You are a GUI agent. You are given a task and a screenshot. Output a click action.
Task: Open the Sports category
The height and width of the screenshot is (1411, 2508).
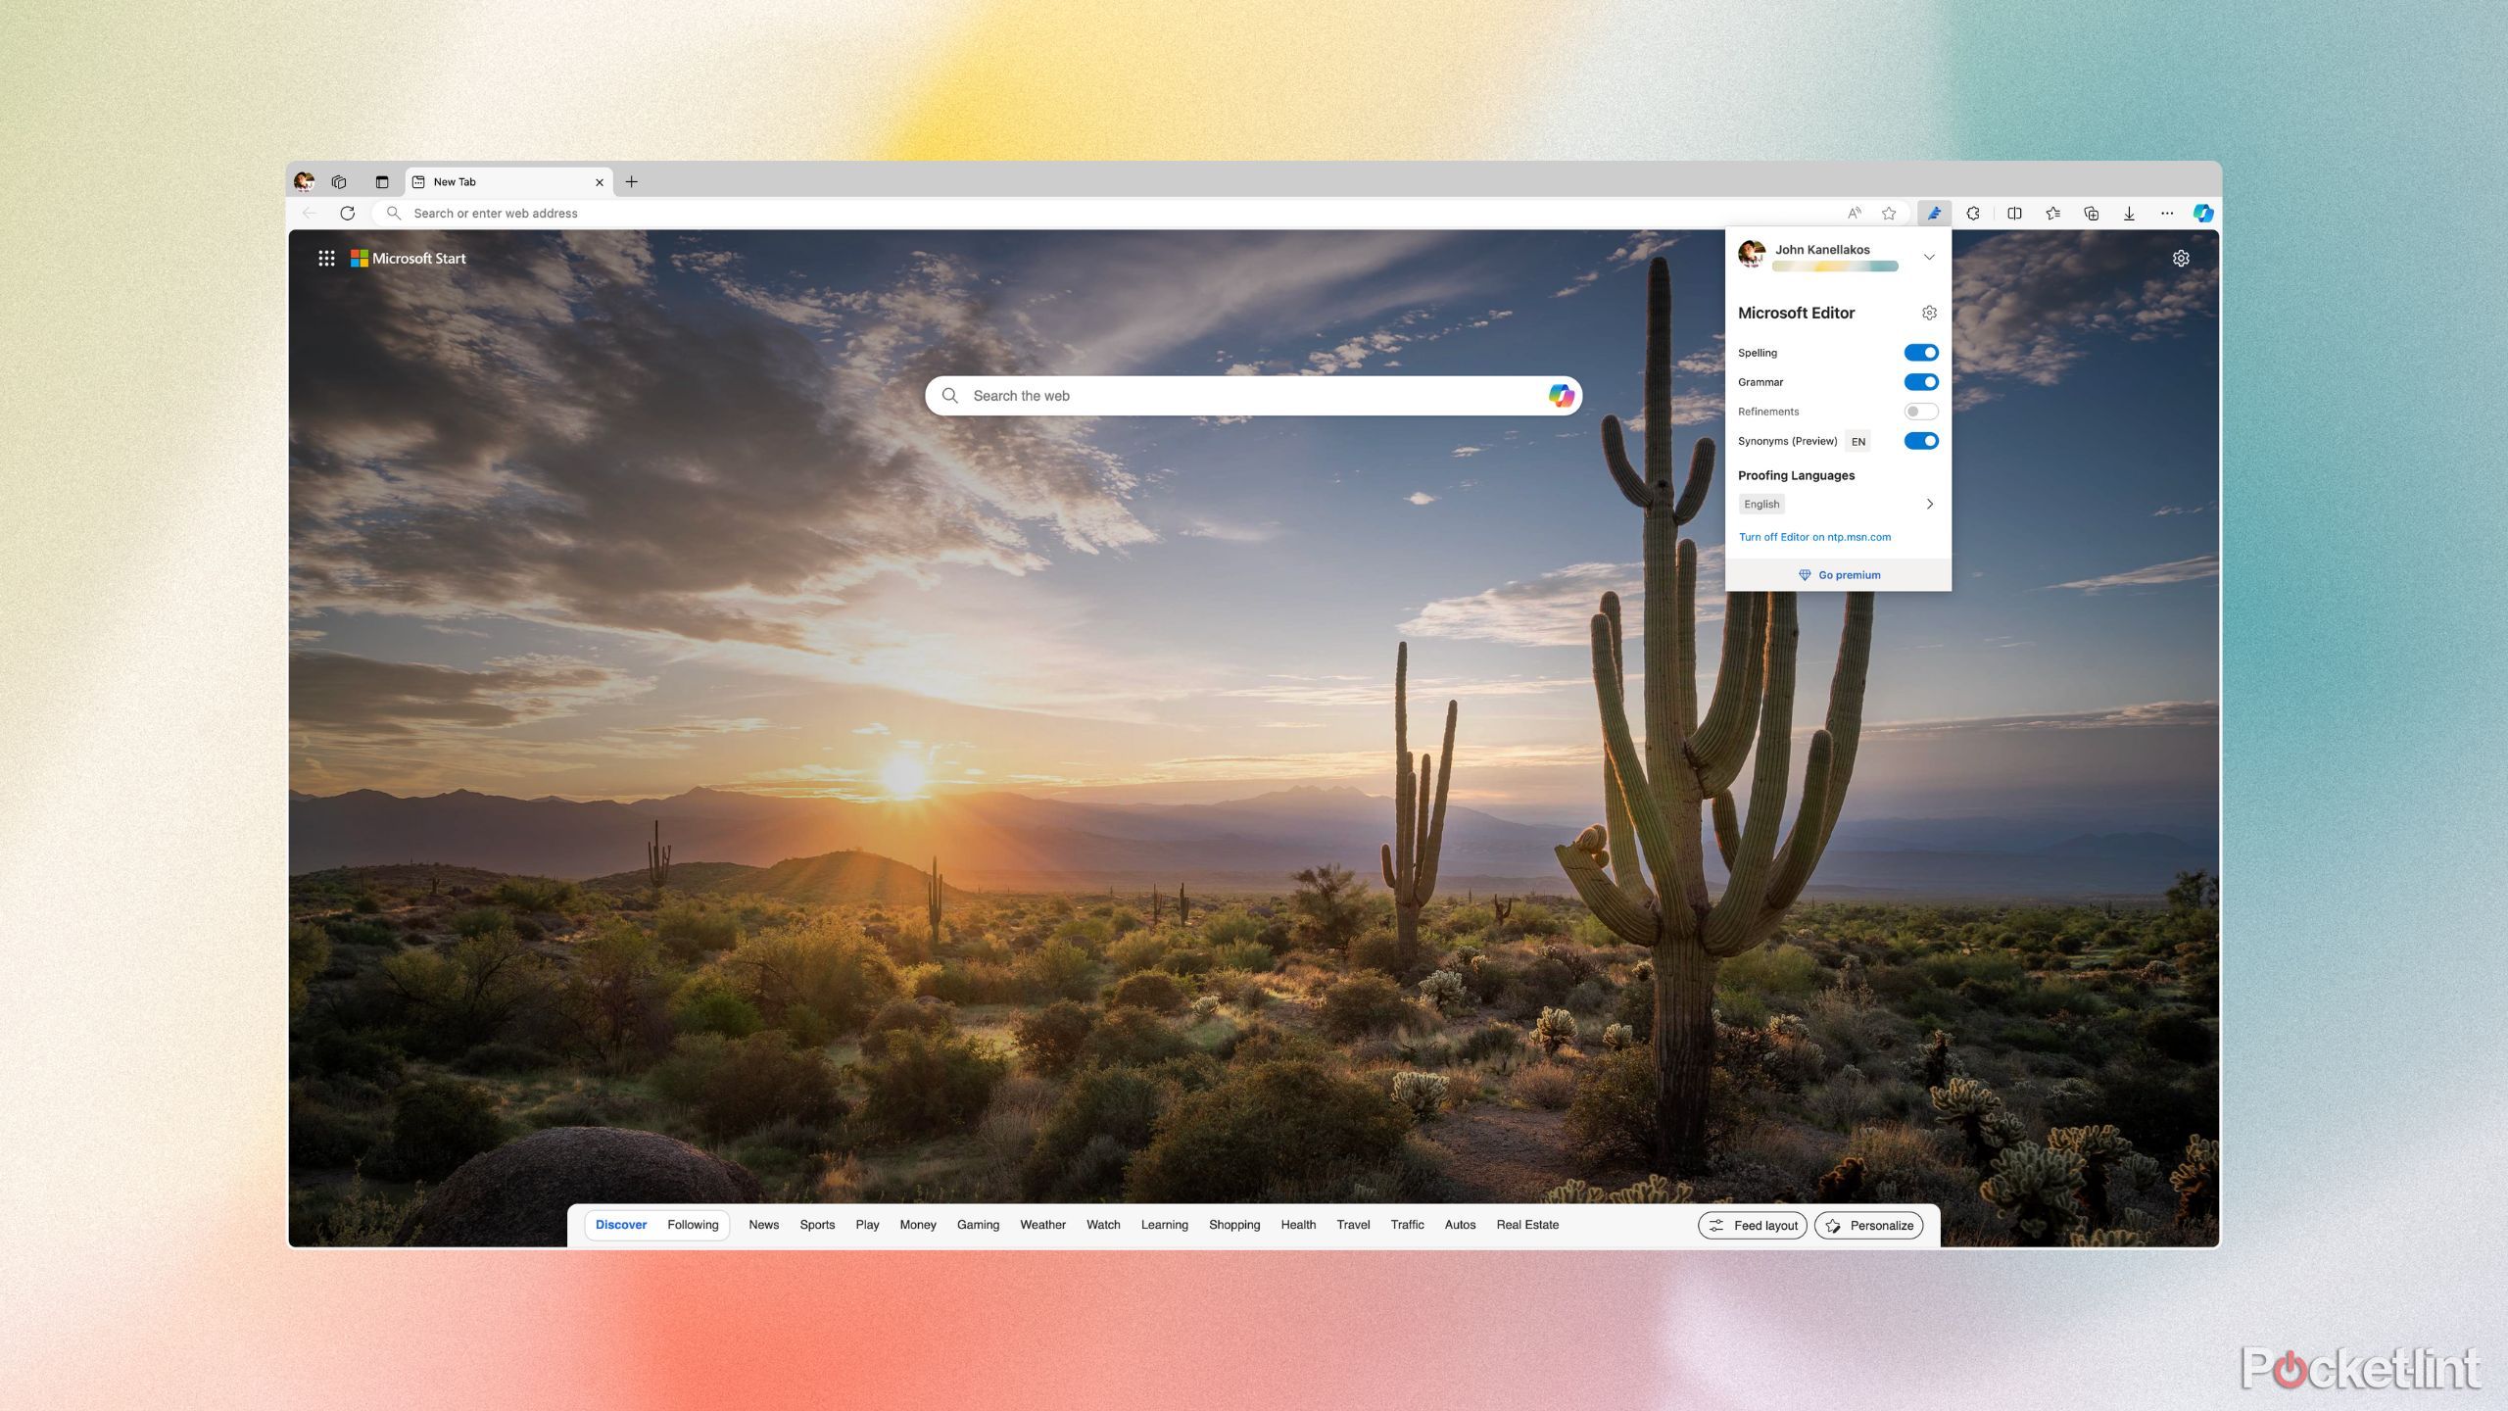click(817, 1225)
